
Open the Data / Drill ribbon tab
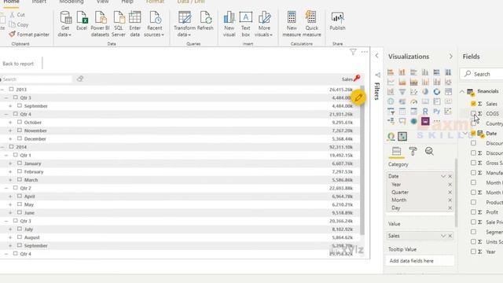(191, 2)
